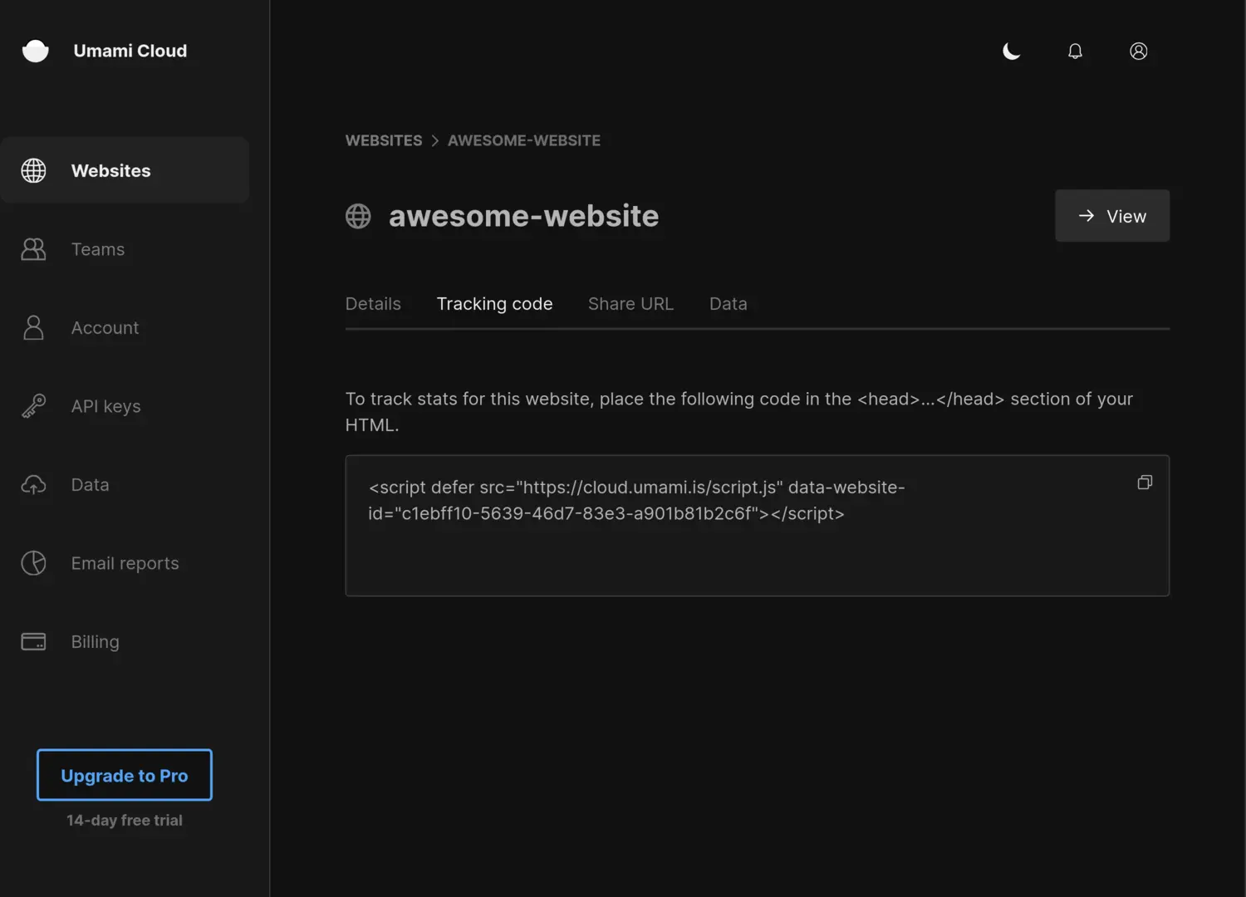The width and height of the screenshot is (1246, 897).
Task: Click the Umami Cloud logo
Action: [x=104, y=51]
